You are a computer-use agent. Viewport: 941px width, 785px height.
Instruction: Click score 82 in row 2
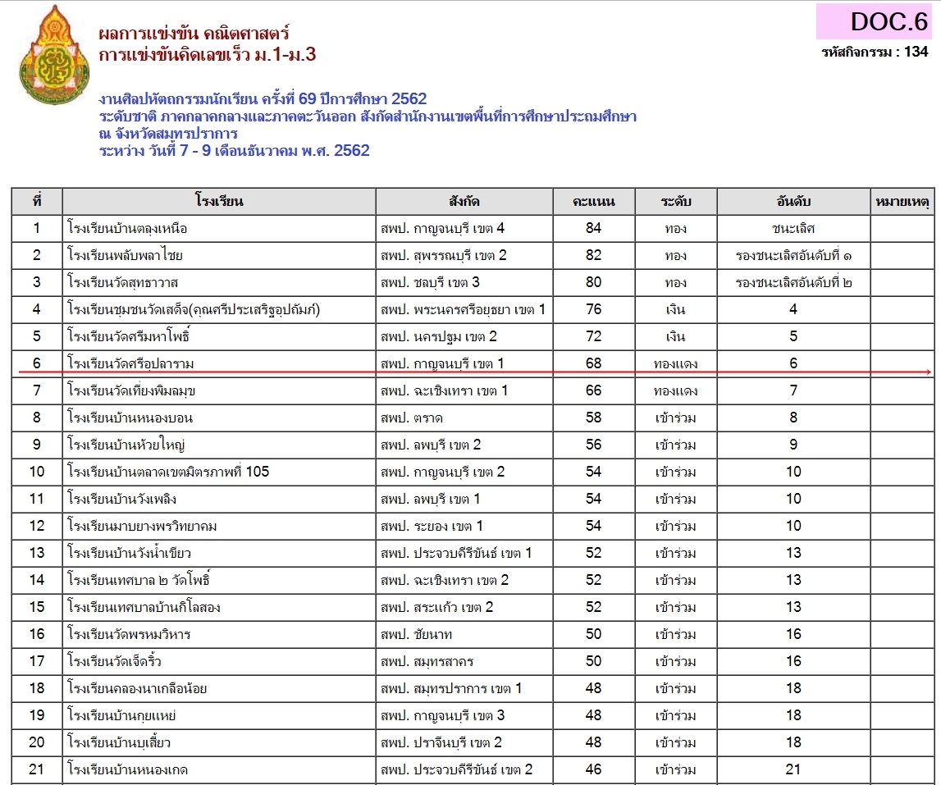coord(593,255)
